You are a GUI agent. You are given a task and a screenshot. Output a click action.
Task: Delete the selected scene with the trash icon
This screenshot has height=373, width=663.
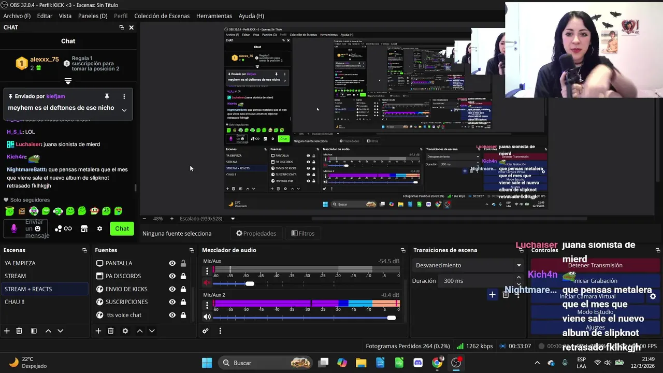tap(19, 331)
